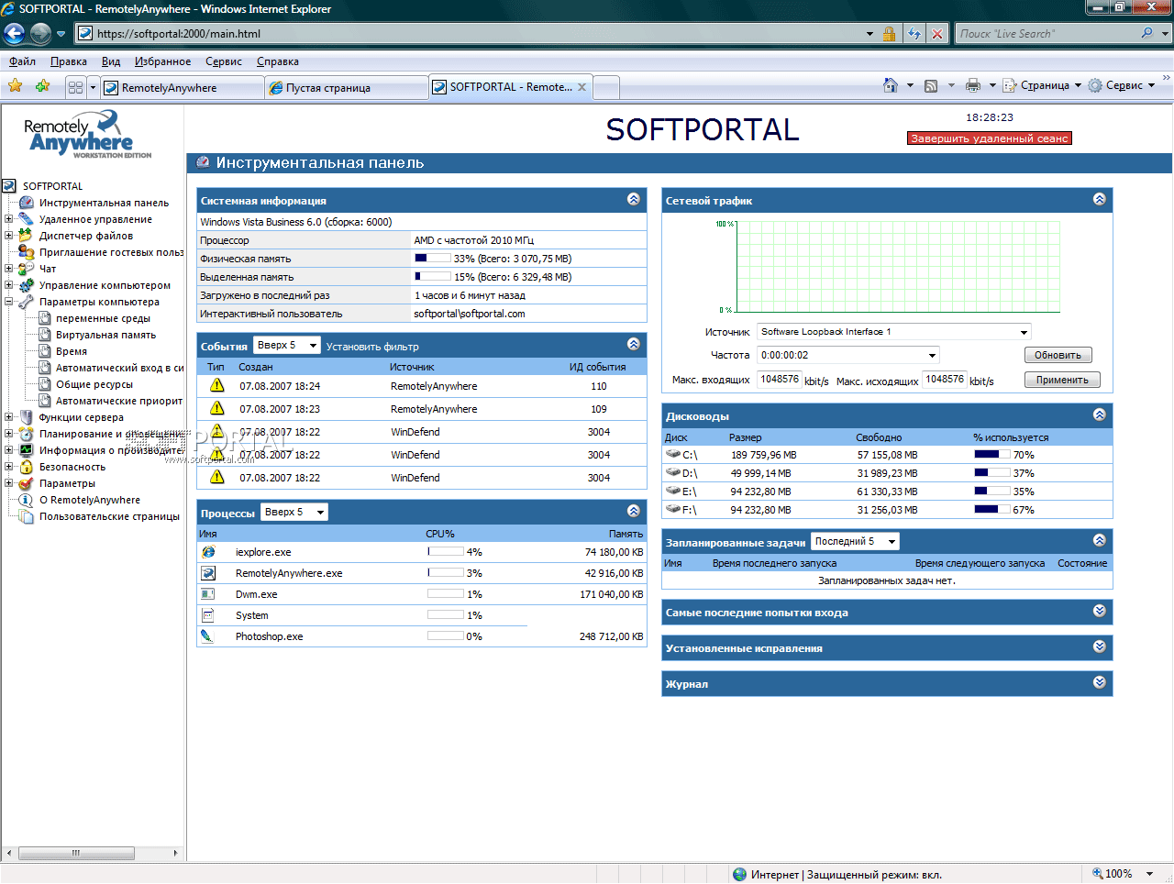This screenshot has width=1174, height=884.
Task: Open the Избранное menu
Action: 162,61
